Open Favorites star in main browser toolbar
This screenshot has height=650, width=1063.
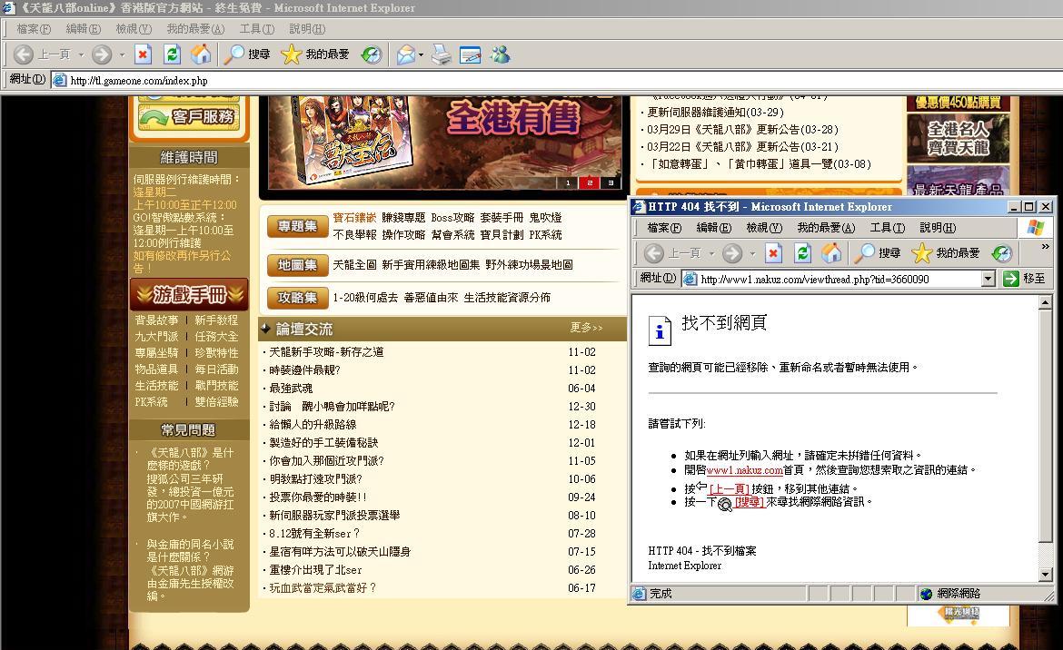pyautogui.click(x=291, y=54)
